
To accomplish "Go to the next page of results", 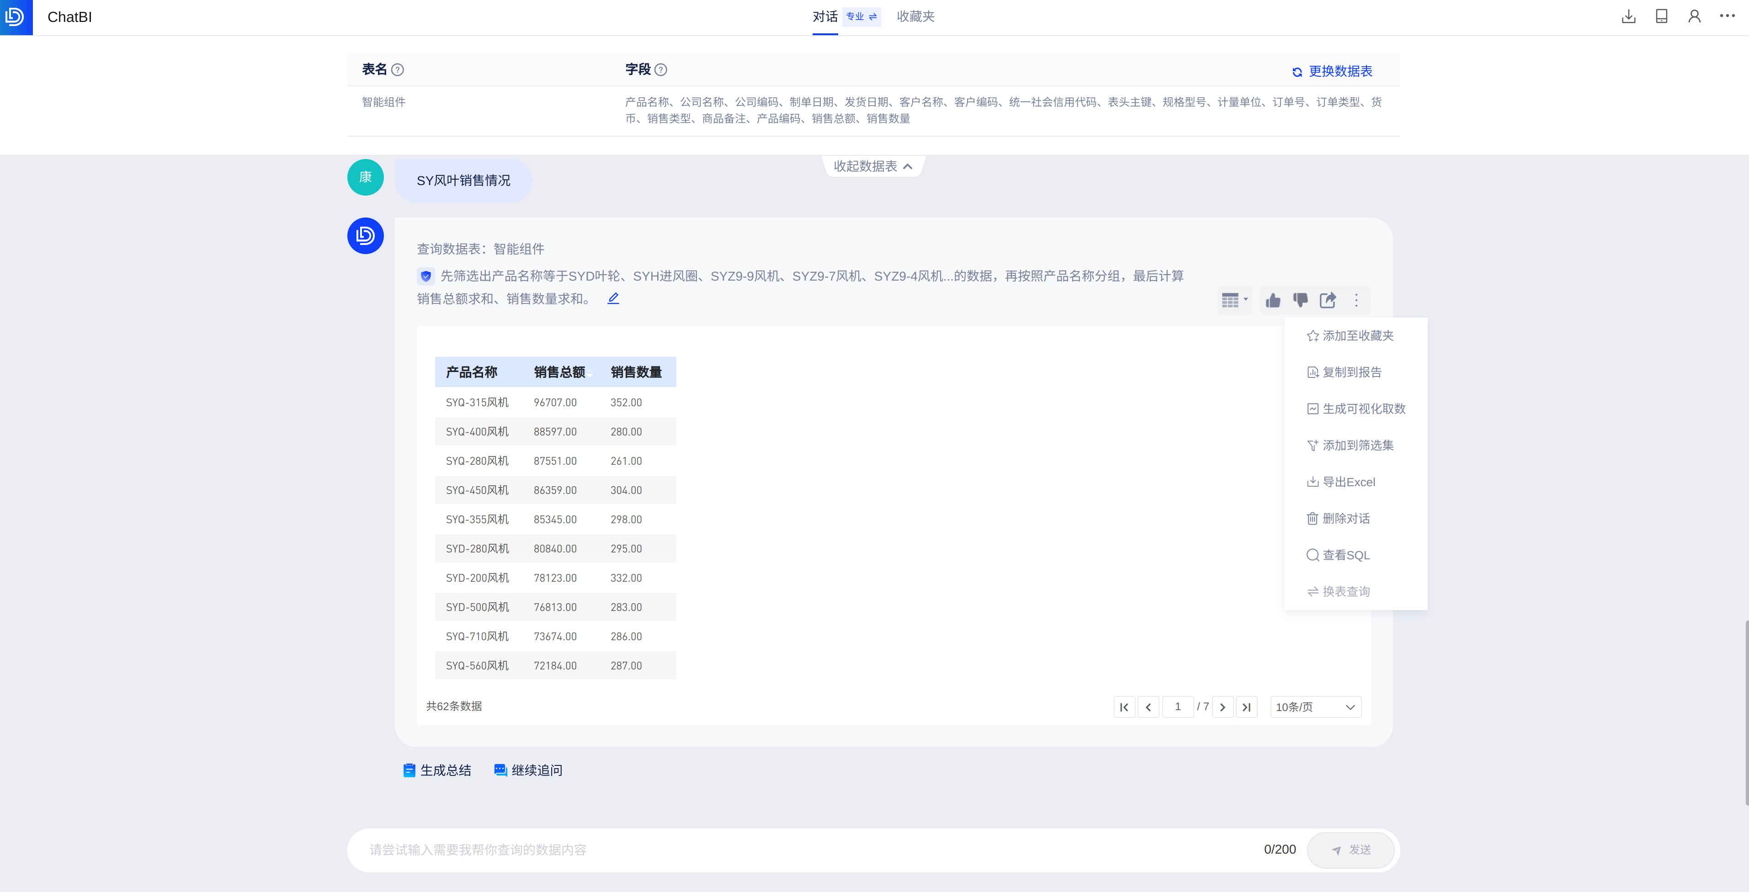I will click(1222, 706).
